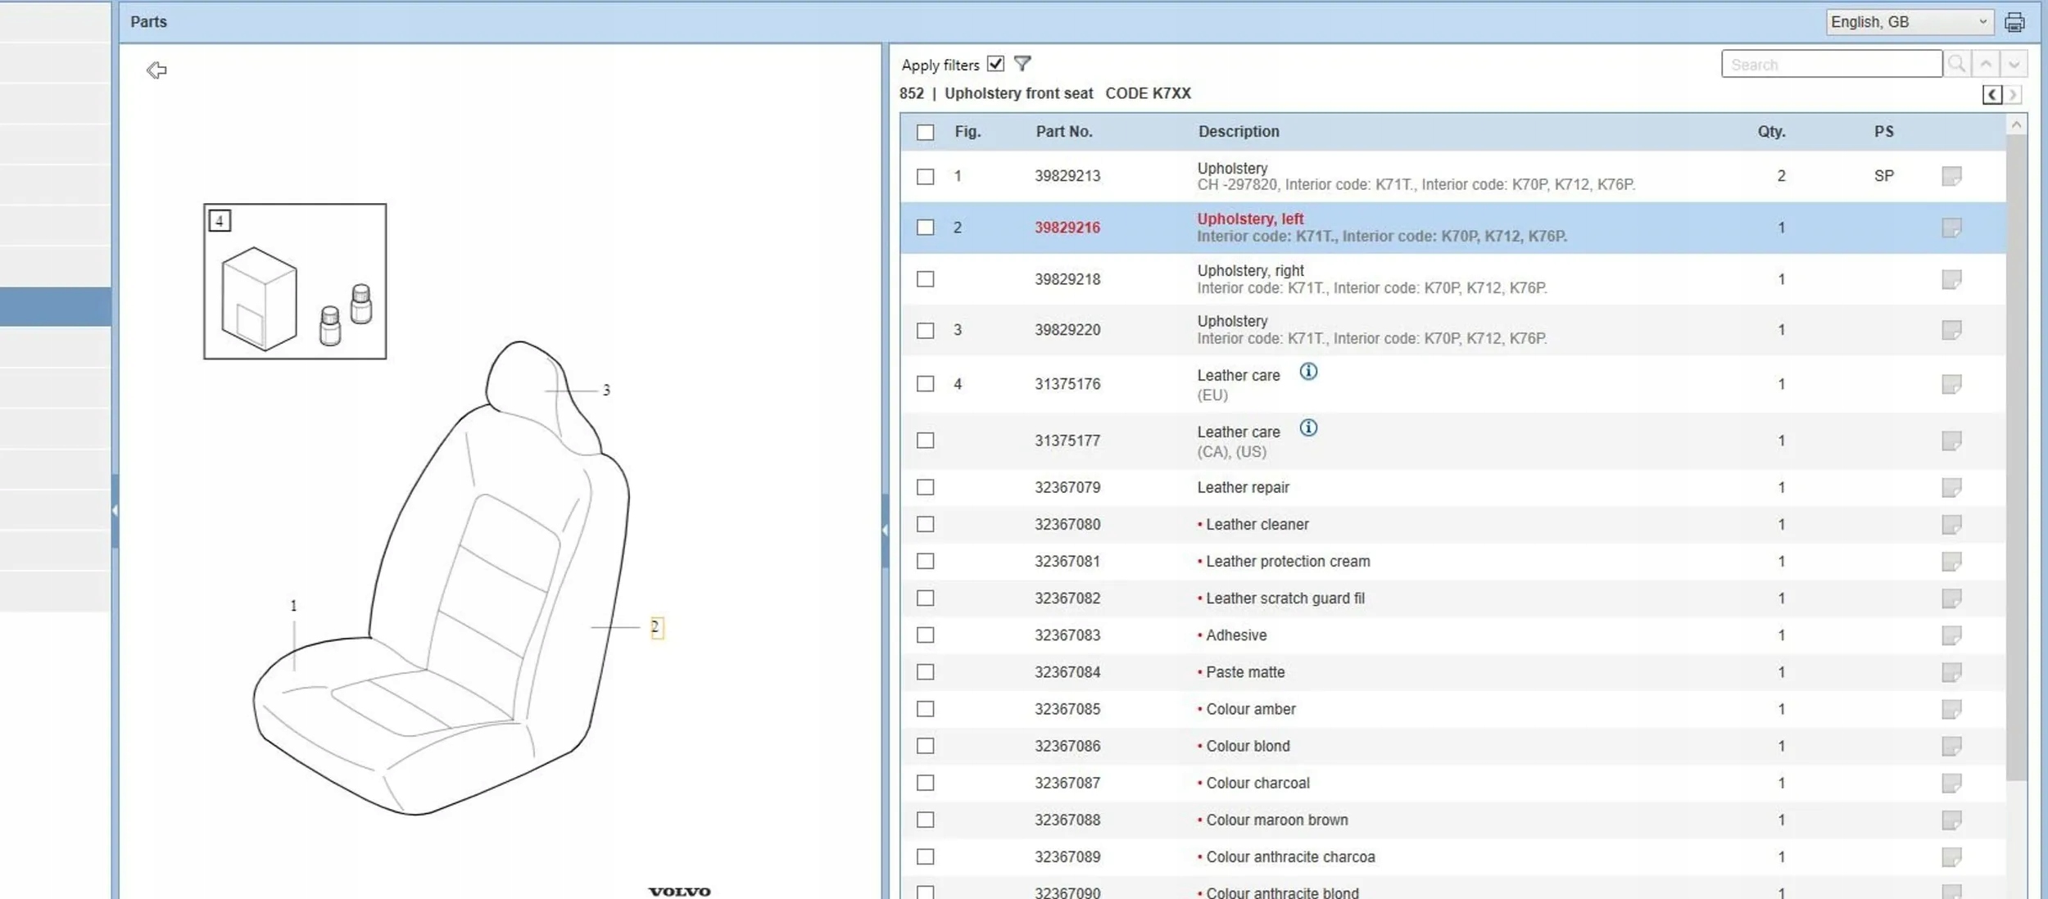The height and width of the screenshot is (899, 2048).
Task: Open the English, GB language dropdown
Action: pyautogui.click(x=1908, y=22)
